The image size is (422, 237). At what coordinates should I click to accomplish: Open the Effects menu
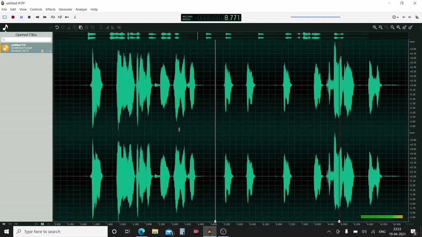point(50,9)
